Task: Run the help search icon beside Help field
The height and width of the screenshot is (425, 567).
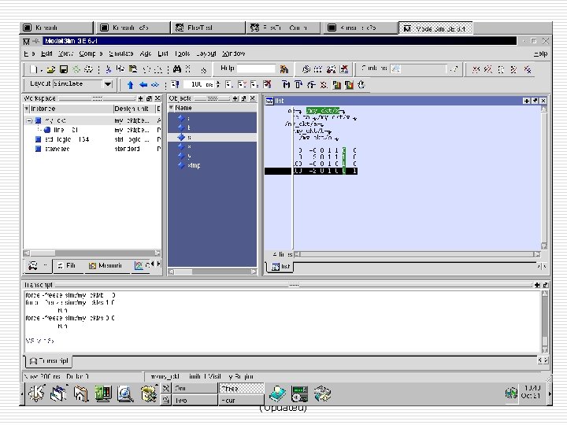Action: pyautogui.click(x=283, y=69)
